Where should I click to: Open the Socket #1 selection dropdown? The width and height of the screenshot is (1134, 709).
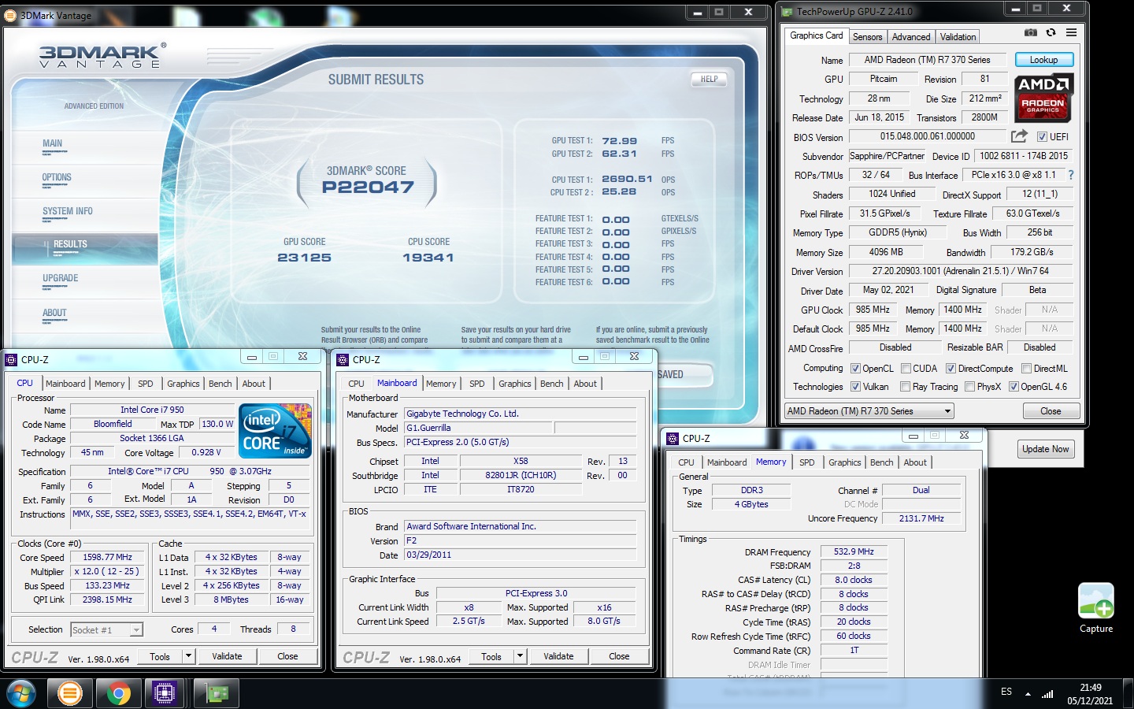point(106,629)
